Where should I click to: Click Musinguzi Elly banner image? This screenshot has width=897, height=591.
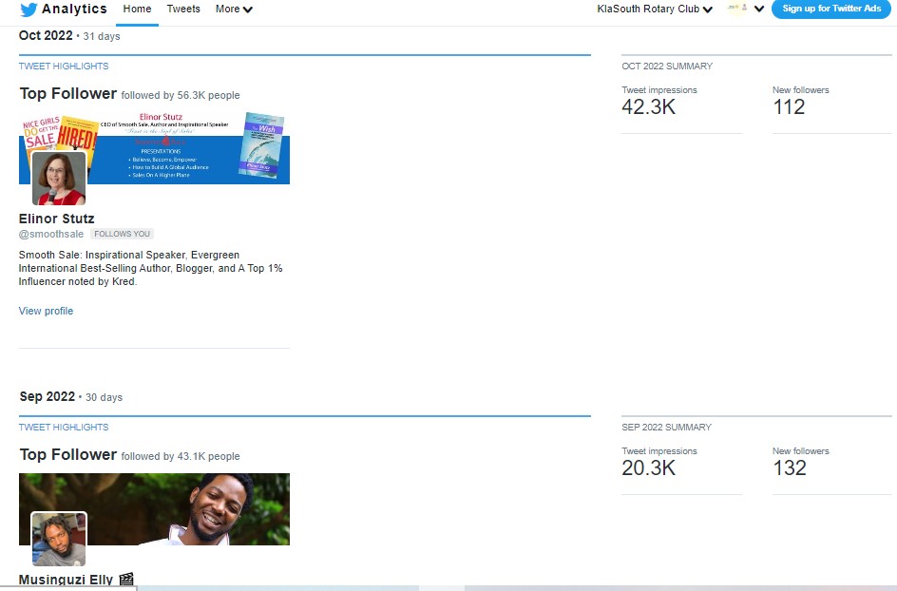[x=155, y=509]
